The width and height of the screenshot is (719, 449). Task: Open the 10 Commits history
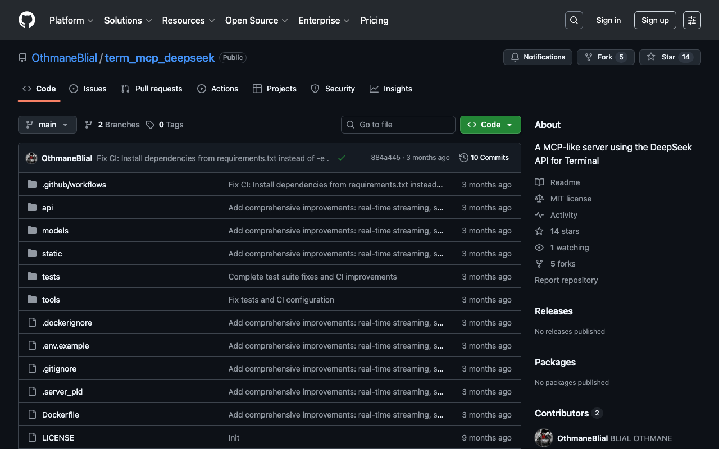[x=484, y=158]
